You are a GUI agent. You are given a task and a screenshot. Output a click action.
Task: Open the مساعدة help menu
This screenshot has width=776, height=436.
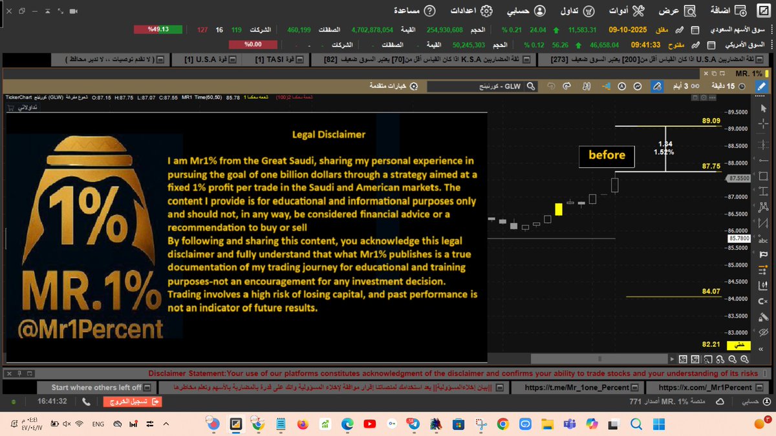[415, 11]
